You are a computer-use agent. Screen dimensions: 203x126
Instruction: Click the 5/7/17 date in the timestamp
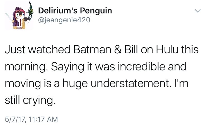pos(14,120)
